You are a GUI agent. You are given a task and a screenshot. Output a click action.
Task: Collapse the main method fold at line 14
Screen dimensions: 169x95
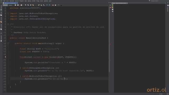click(8, 43)
